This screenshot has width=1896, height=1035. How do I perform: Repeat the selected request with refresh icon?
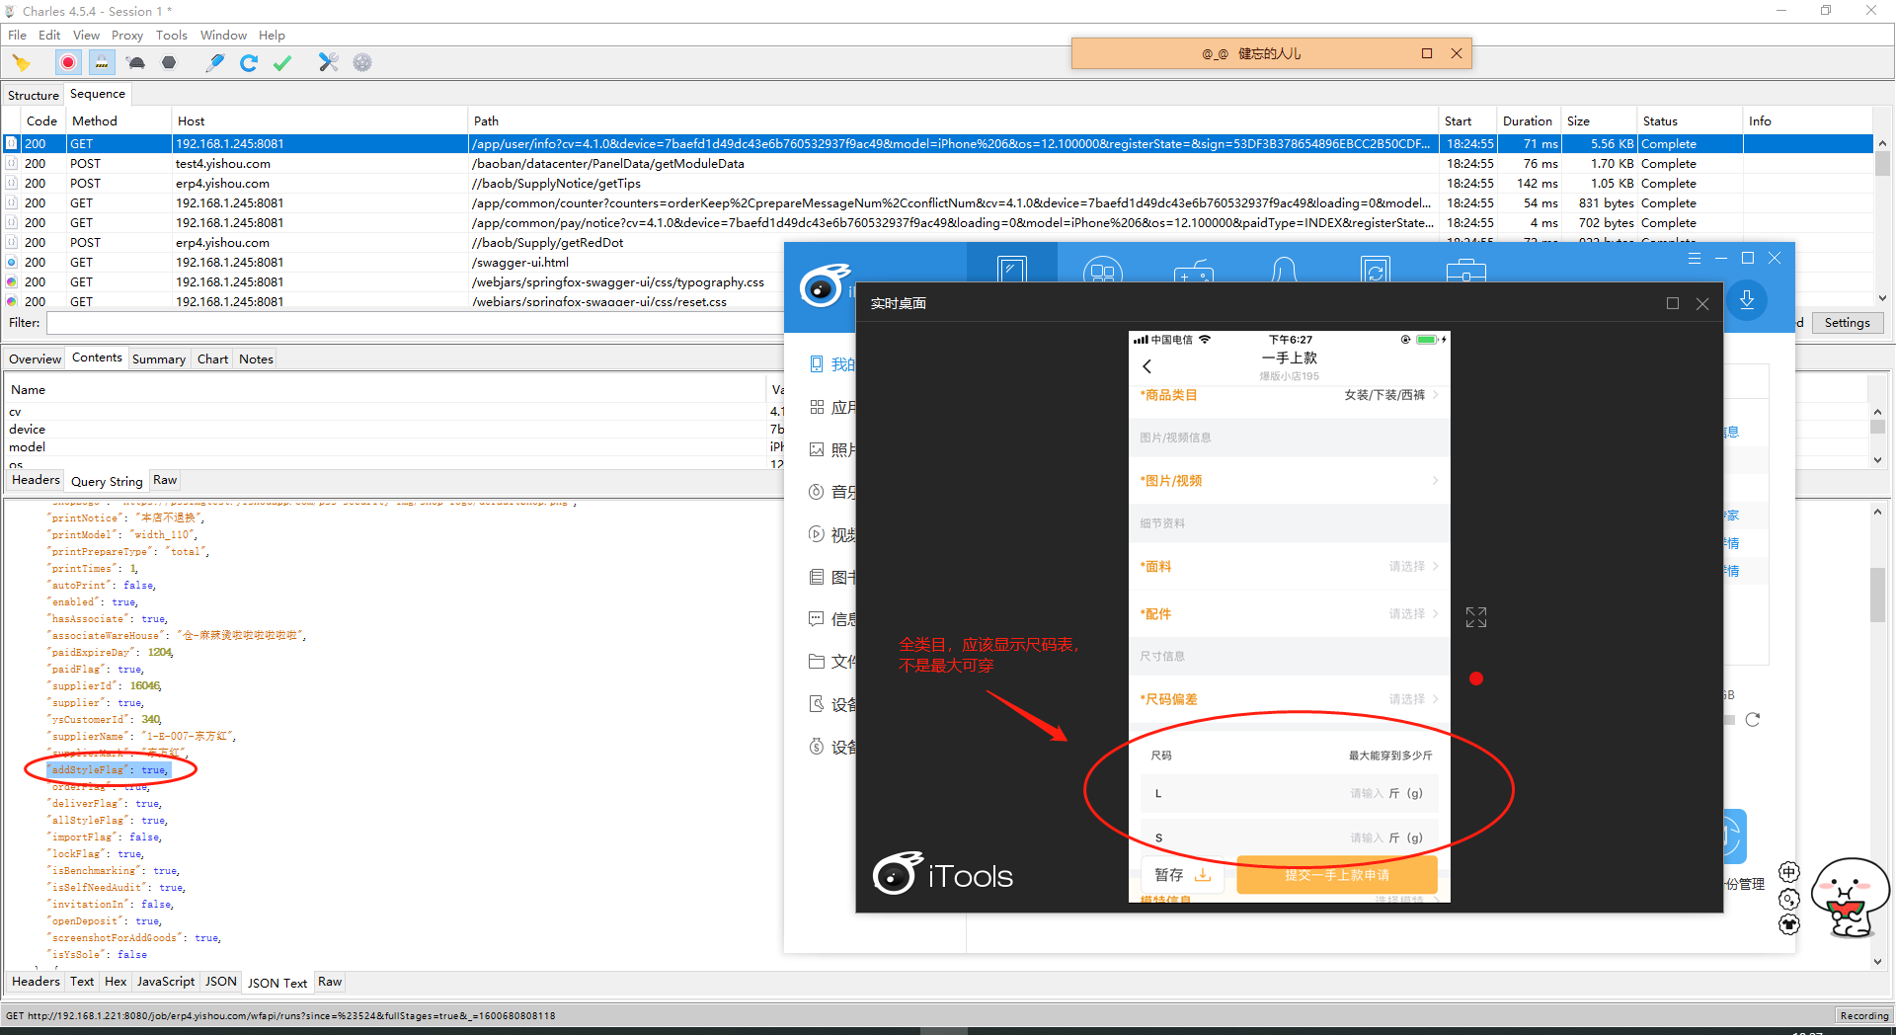pos(249,63)
